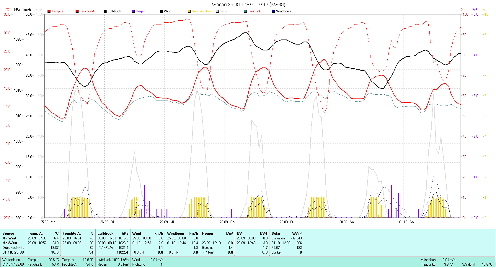Select the 'Taupunkt' legend label

click(x=255, y=11)
